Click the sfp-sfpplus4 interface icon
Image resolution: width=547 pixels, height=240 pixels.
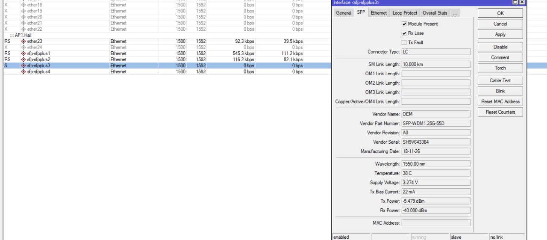[x=23, y=71]
